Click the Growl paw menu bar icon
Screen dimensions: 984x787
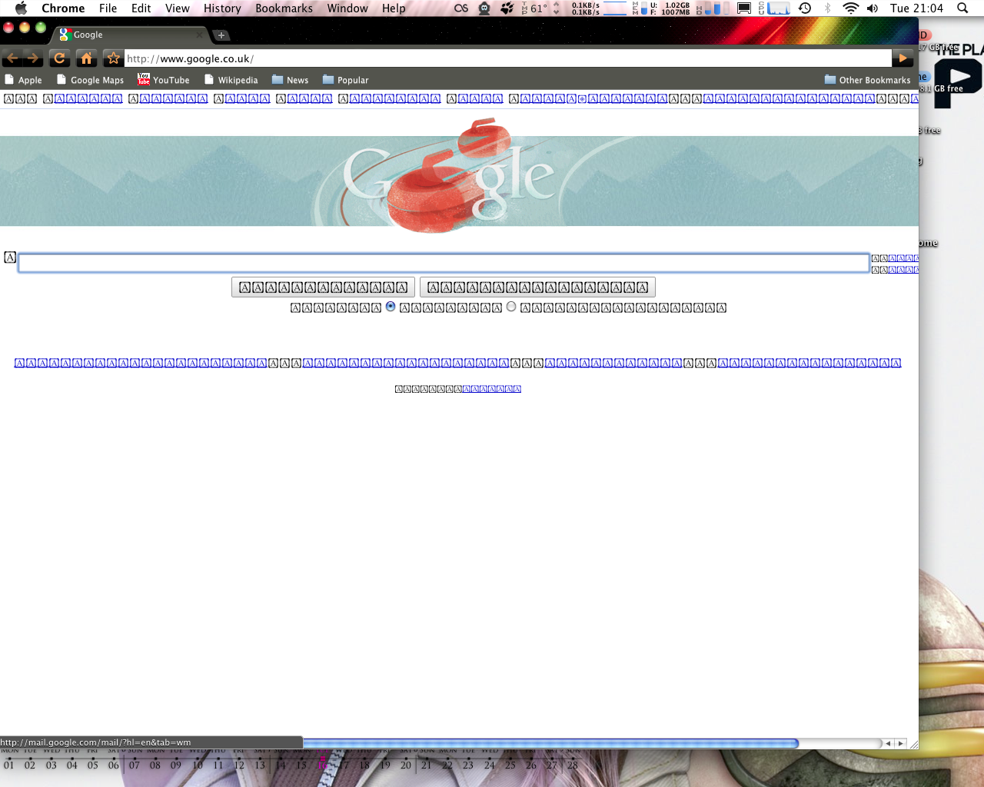507,8
